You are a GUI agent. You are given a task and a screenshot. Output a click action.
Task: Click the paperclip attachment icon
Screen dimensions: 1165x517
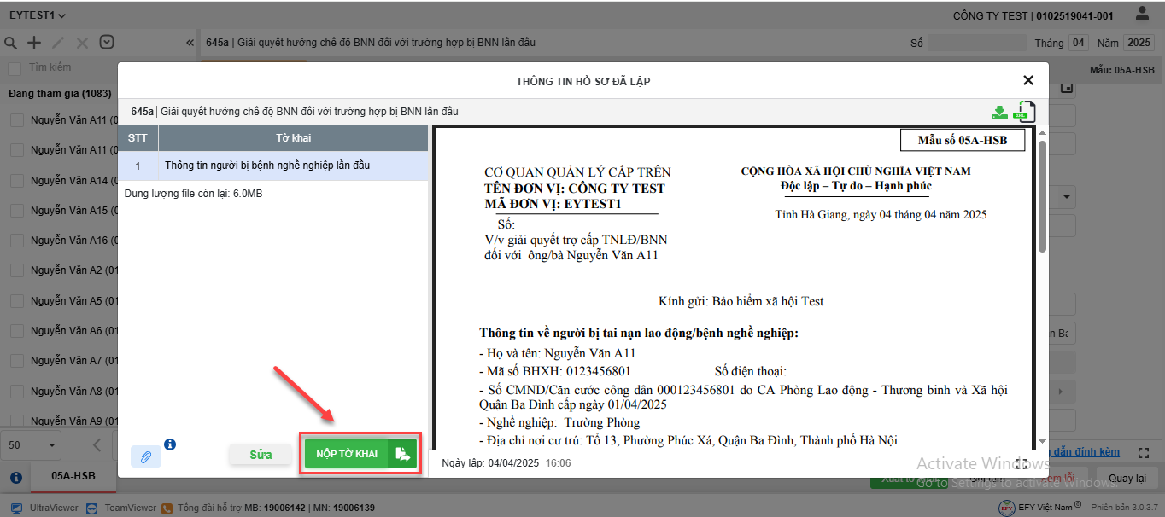coord(146,456)
